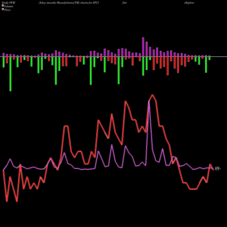This screenshot has width=227, height=227.
Task: Click the tallest spike of purple volume line
Action: pos(149,101)
